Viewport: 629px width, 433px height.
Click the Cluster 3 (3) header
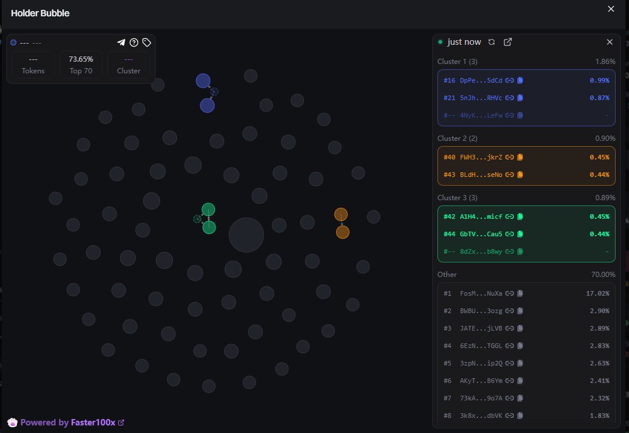coord(457,198)
